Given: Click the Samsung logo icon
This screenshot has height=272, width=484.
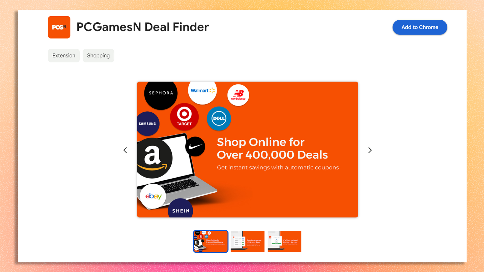Looking at the screenshot, I should click(147, 123).
